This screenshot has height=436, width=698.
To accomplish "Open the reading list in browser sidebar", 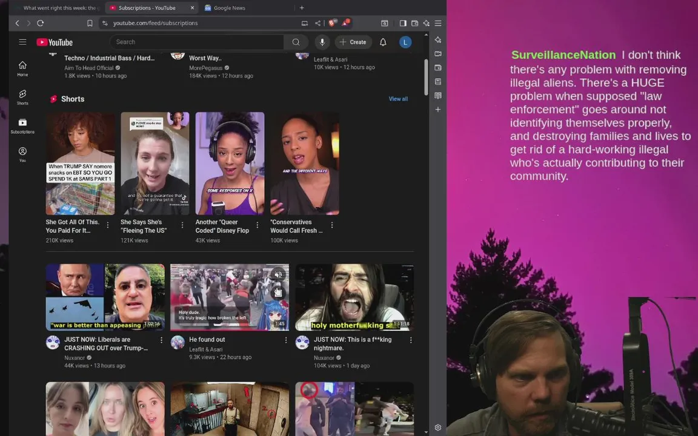I will pos(438,96).
